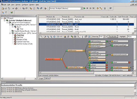Click the paste clipboard icon
The image size is (137, 99).
[27, 8]
